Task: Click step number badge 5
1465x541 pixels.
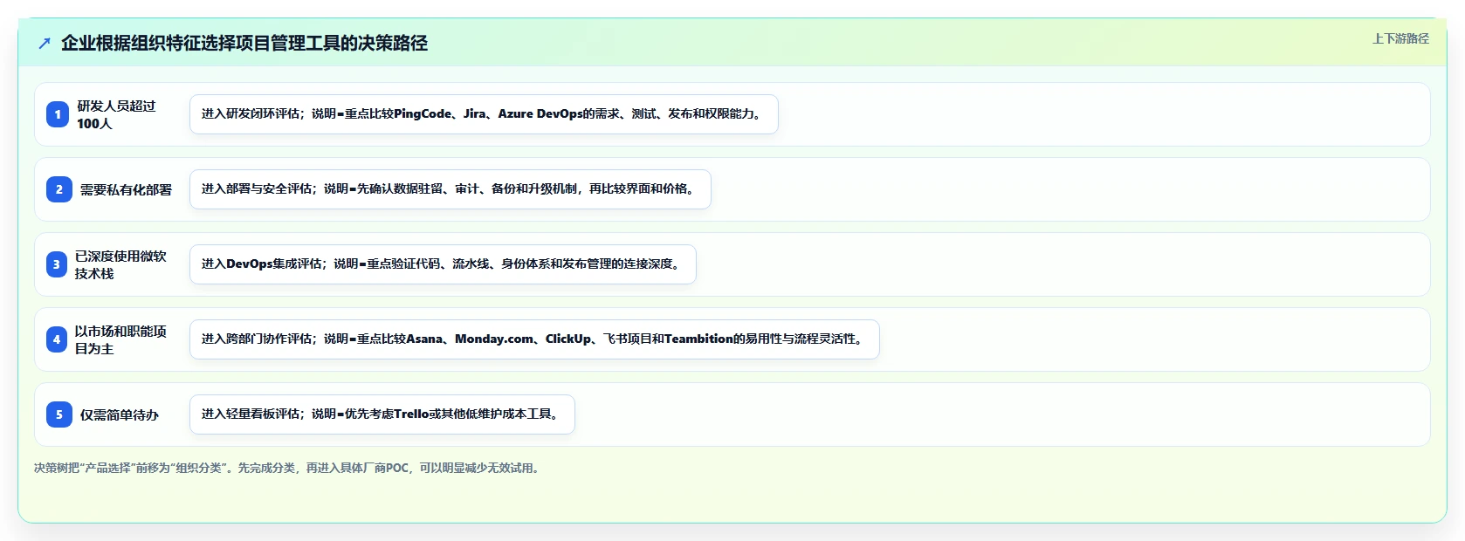Action: (59, 414)
